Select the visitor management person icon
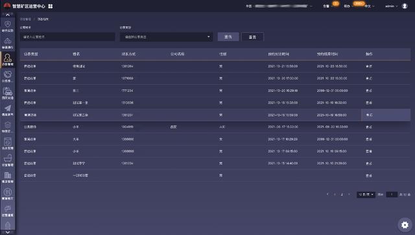 [x=8, y=58]
